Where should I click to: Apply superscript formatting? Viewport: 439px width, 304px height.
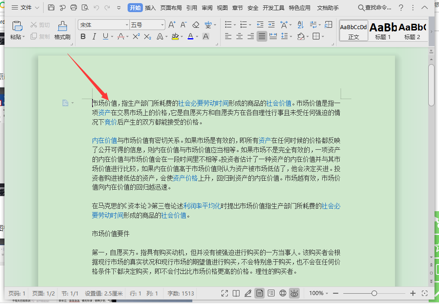point(136,36)
